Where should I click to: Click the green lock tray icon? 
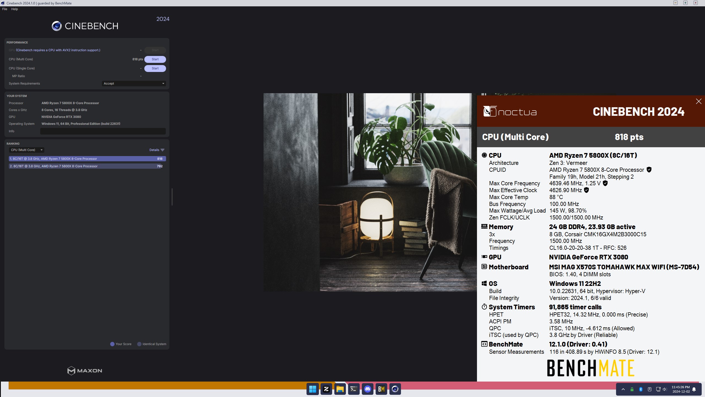point(632,389)
